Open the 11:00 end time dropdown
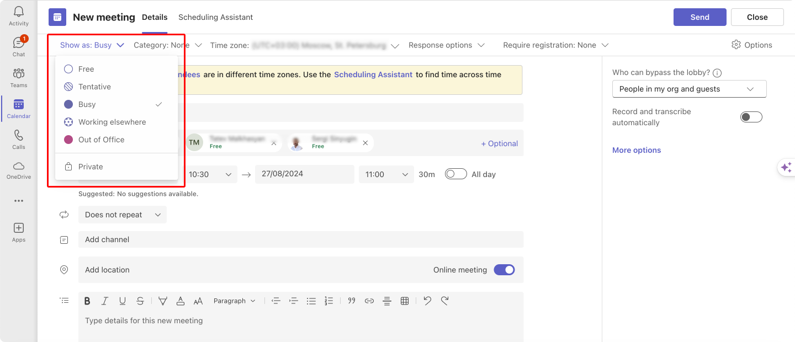 [386, 174]
